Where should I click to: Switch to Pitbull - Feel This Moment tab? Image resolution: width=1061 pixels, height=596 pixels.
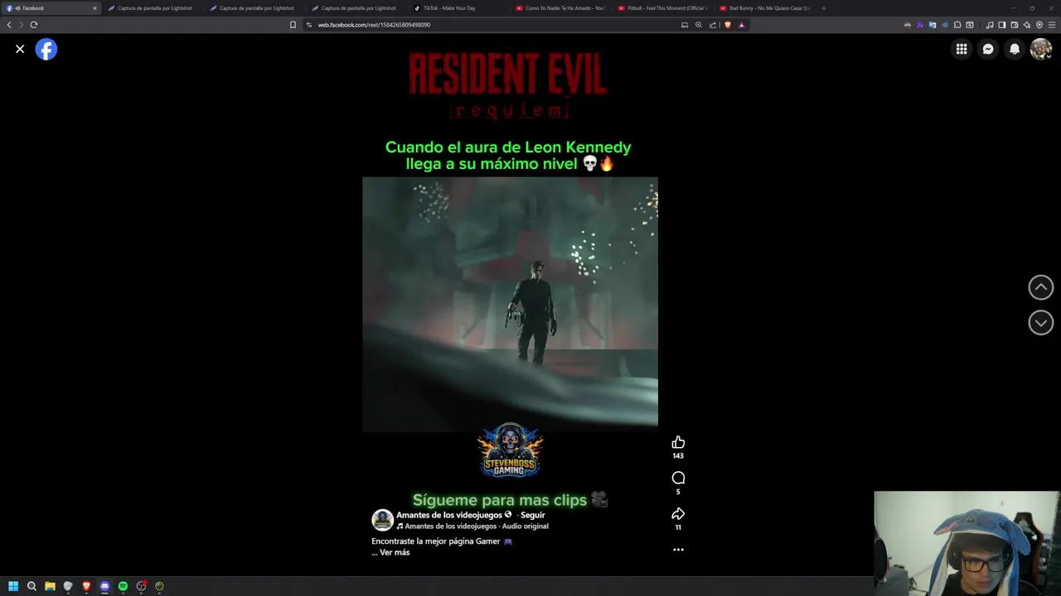click(663, 8)
